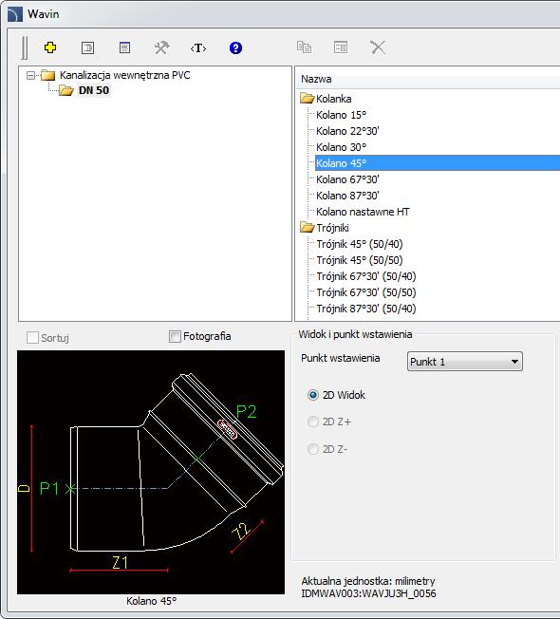Select Trójnik 67°30' (50/50) item
This screenshot has width=560, height=619.
[366, 293]
